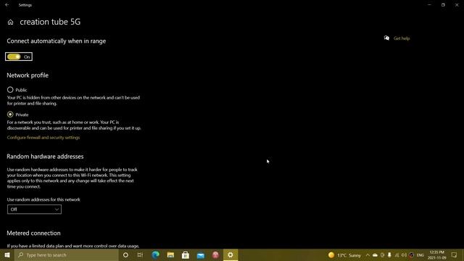Image resolution: width=464 pixels, height=261 pixels.
Task: Click the Network profile heading
Action: point(28,75)
